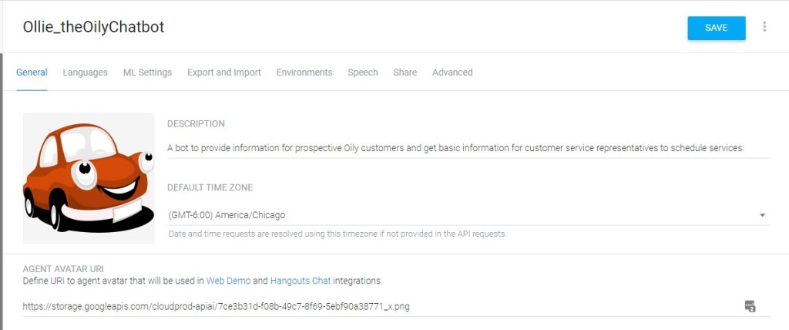Expand the default time zone dropdown arrow
Image resolution: width=789 pixels, height=330 pixels.
coord(762,215)
